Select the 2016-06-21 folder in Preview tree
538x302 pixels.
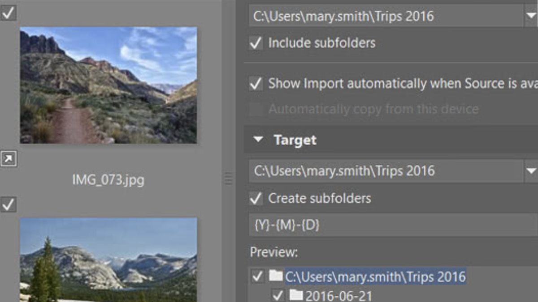tap(338, 296)
